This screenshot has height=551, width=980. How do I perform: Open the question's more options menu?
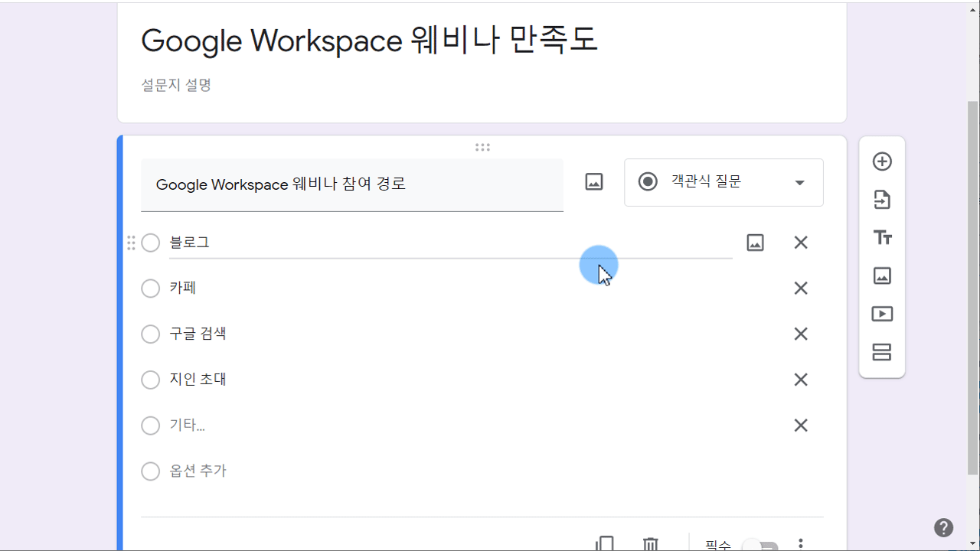point(801,544)
